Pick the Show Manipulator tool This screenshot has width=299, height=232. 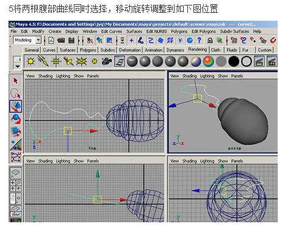pos(15,144)
